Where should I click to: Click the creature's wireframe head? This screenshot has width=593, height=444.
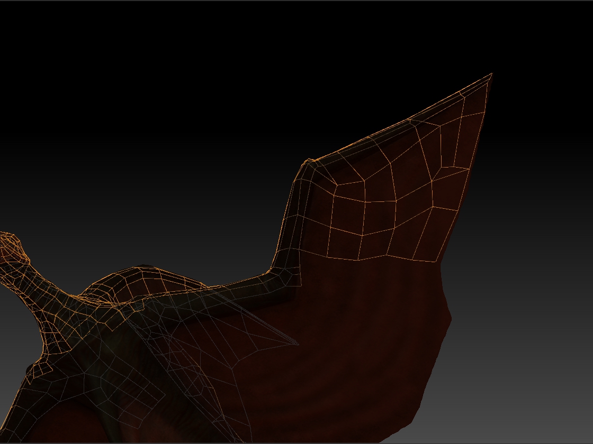(14, 247)
